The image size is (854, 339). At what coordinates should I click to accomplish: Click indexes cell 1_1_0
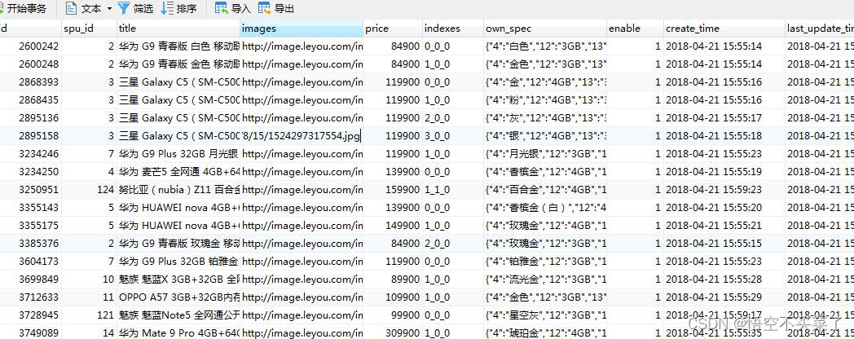point(453,190)
